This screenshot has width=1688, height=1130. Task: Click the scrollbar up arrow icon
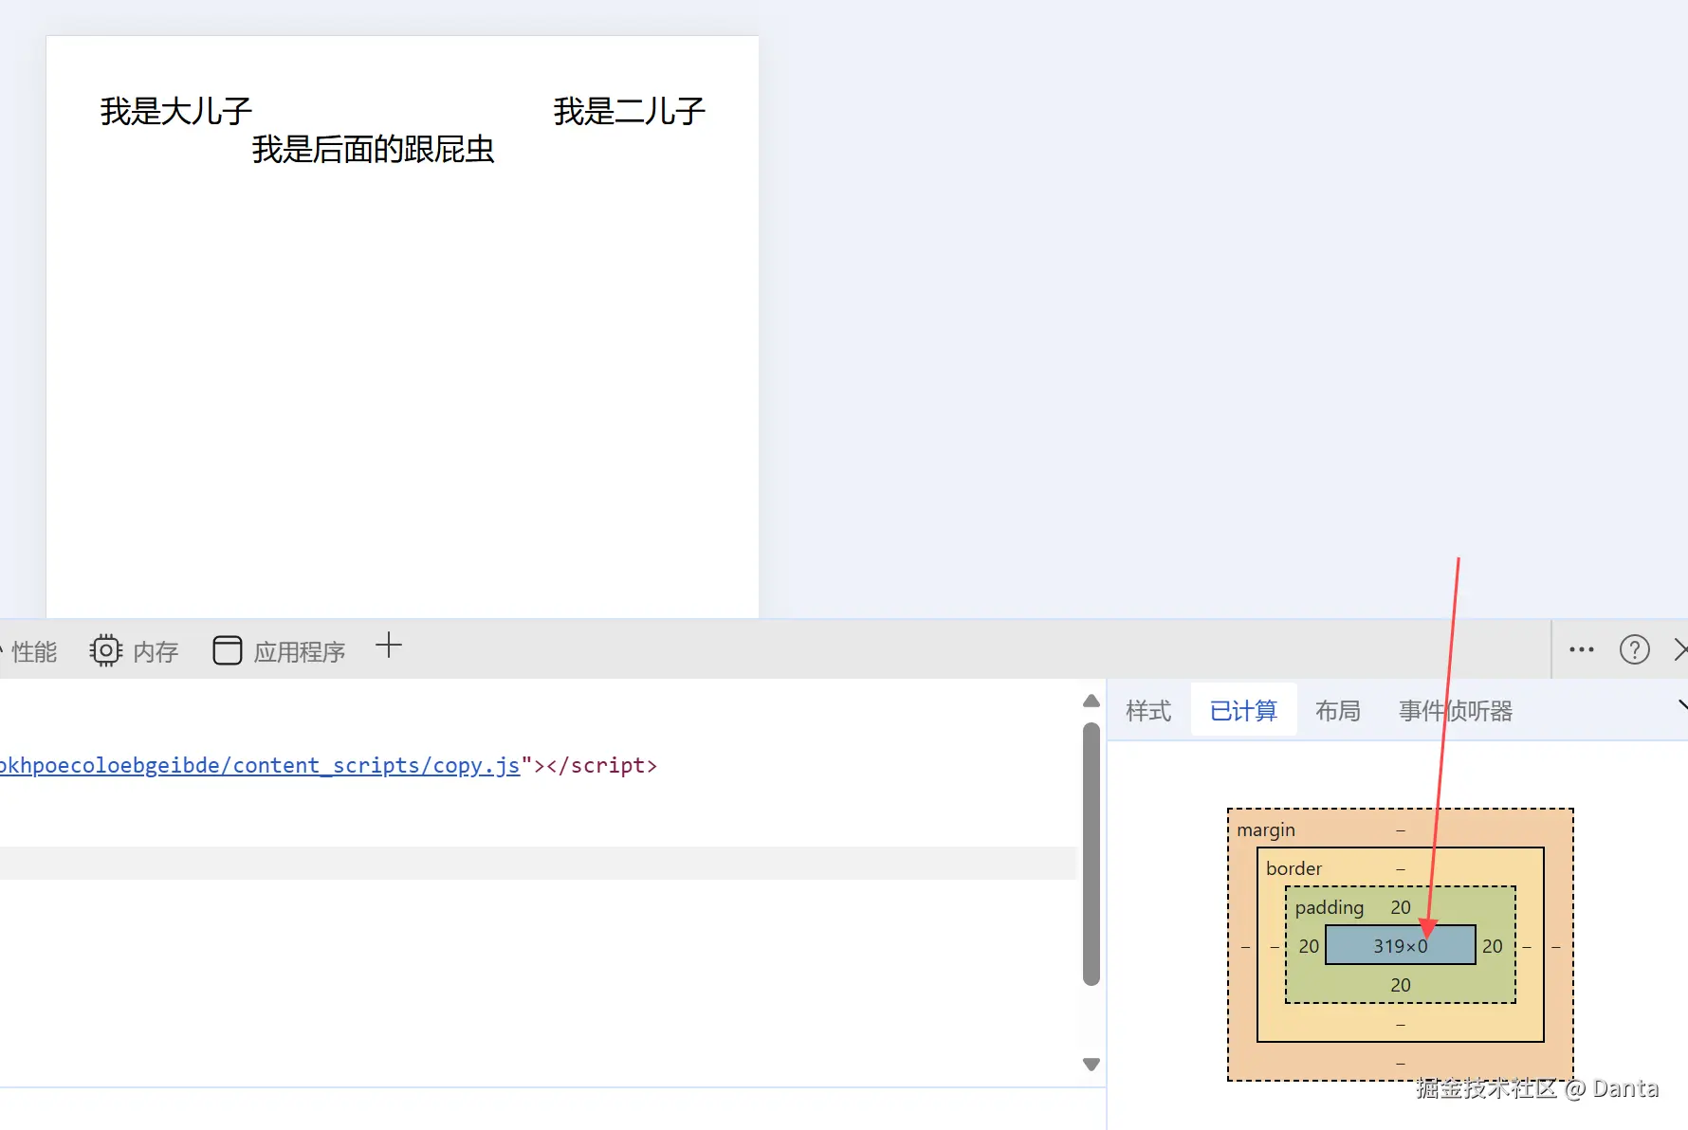click(x=1091, y=701)
